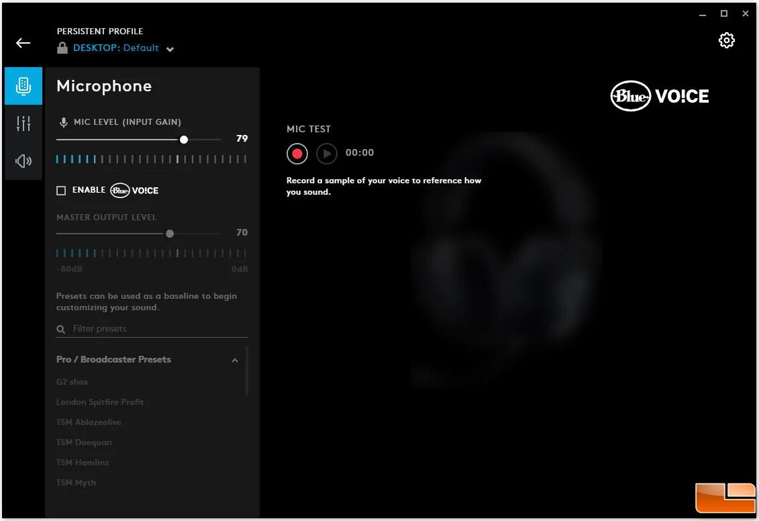Click the Blue VO!CE logo at top right
The image size is (759, 521).
[659, 96]
